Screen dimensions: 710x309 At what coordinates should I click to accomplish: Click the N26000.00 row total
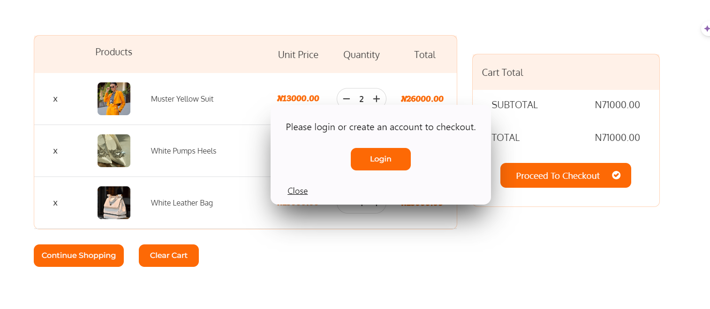click(422, 99)
